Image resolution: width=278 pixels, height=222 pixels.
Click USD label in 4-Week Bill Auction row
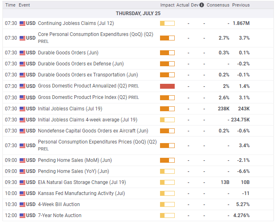click(x=31, y=204)
